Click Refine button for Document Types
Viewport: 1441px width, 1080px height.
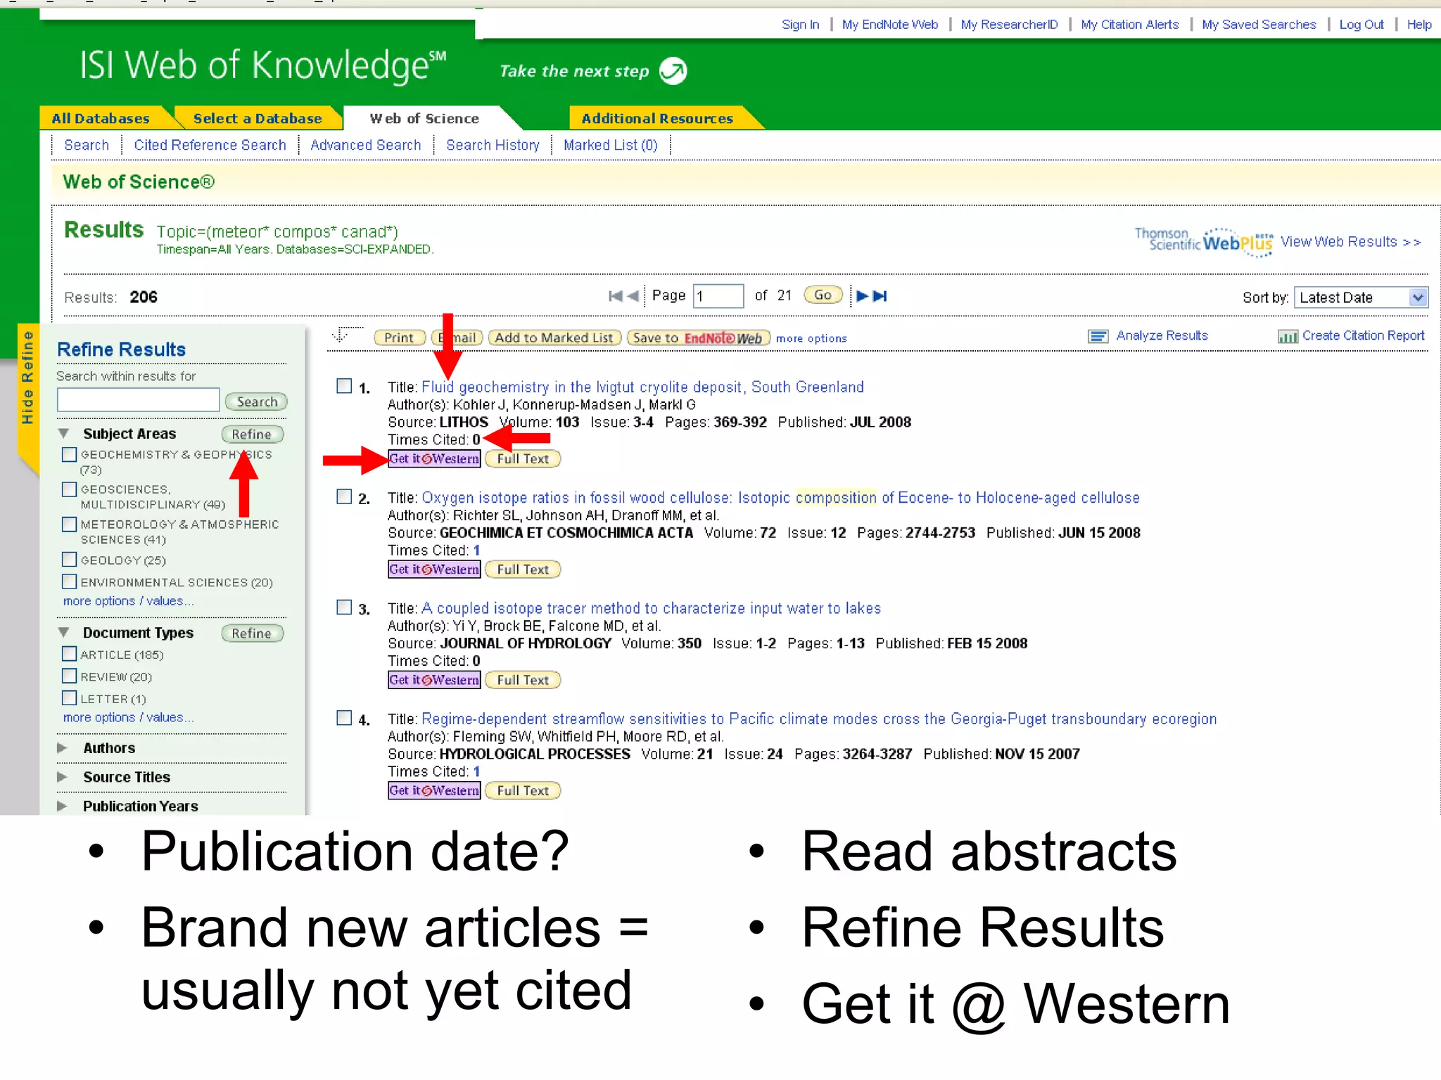pyautogui.click(x=252, y=634)
